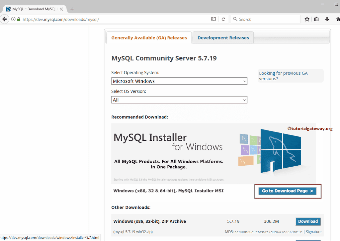Close the MySQL Download tab
Image resolution: width=340 pixels, height=241 pixels.
[x=61, y=9]
